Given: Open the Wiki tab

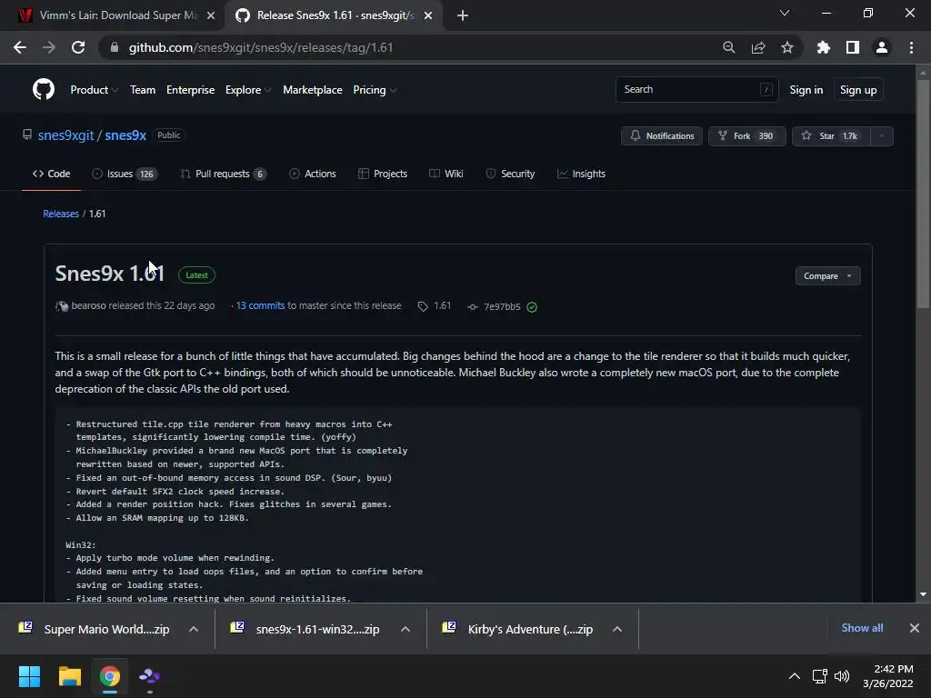Looking at the screenshot, I should click(445, 174).
